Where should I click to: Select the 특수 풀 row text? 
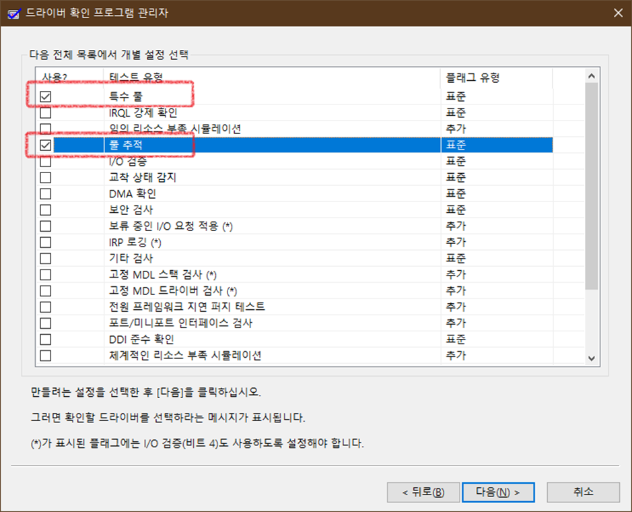click(126, 96)
